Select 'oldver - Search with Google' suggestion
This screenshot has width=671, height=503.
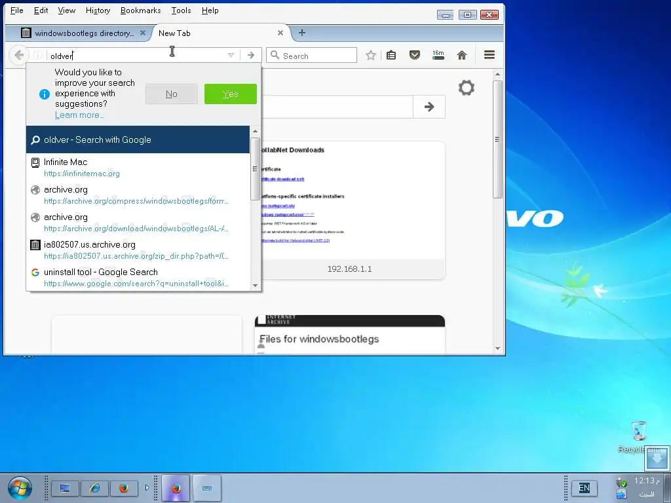pos(138,140)
